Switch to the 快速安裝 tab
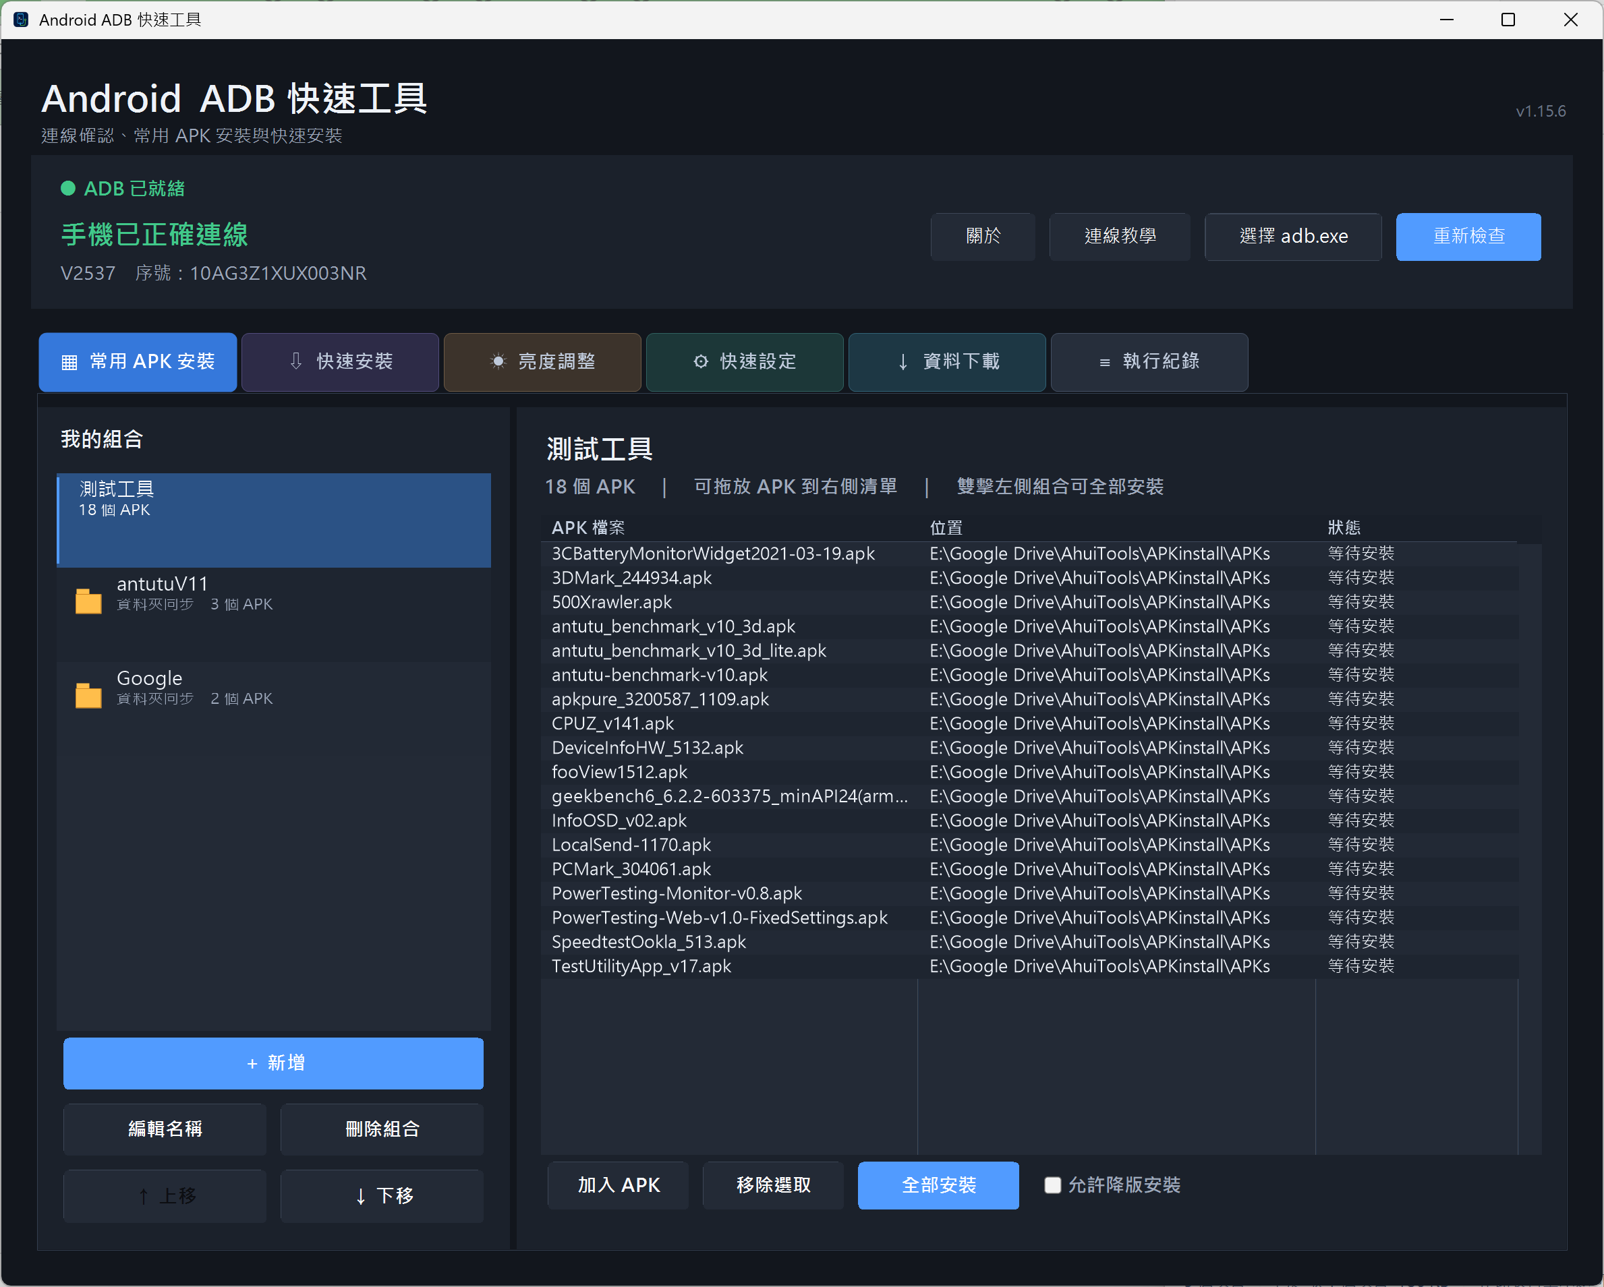The image size is (1604, 1287). pyautogui.click(x=340, y=362)
